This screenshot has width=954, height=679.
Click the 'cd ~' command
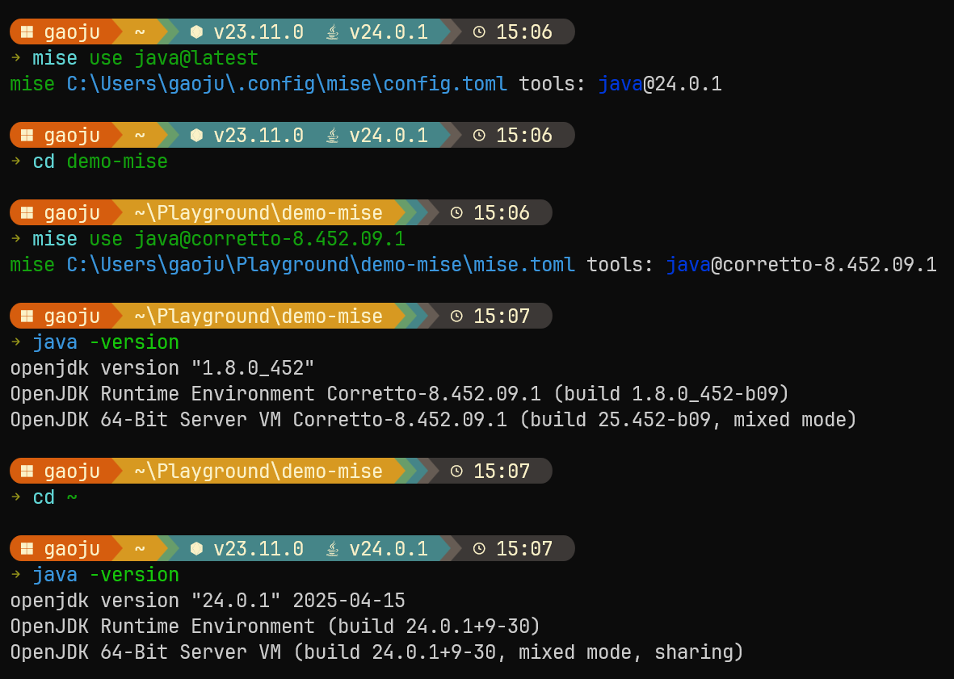point(55,497)
